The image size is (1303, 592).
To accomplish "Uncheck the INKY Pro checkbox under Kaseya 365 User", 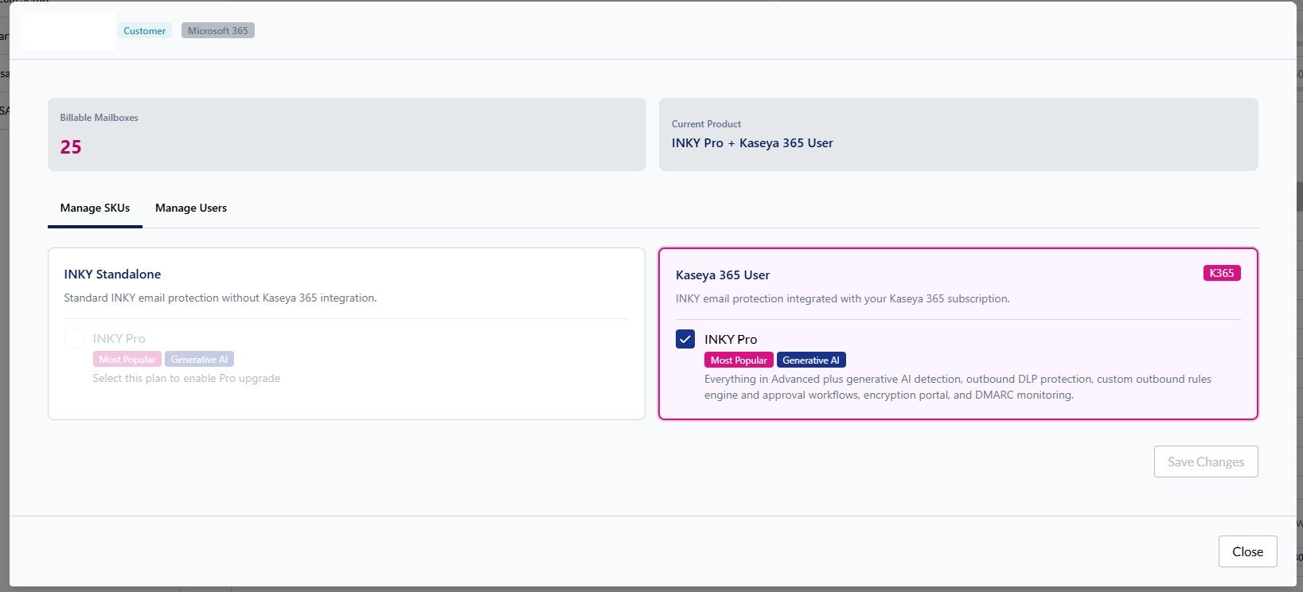I will (x=685, y=339).
